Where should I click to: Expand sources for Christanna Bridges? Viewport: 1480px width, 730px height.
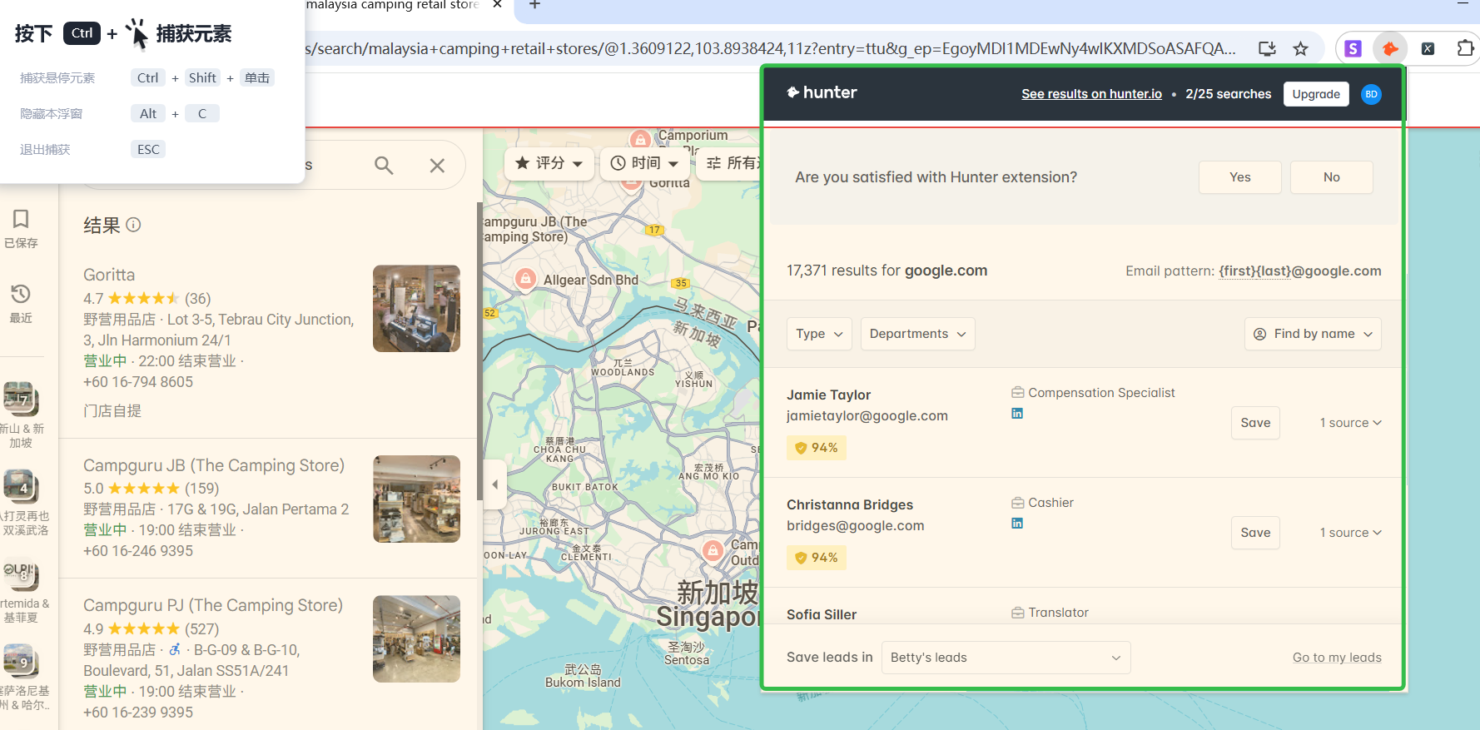1350,533
